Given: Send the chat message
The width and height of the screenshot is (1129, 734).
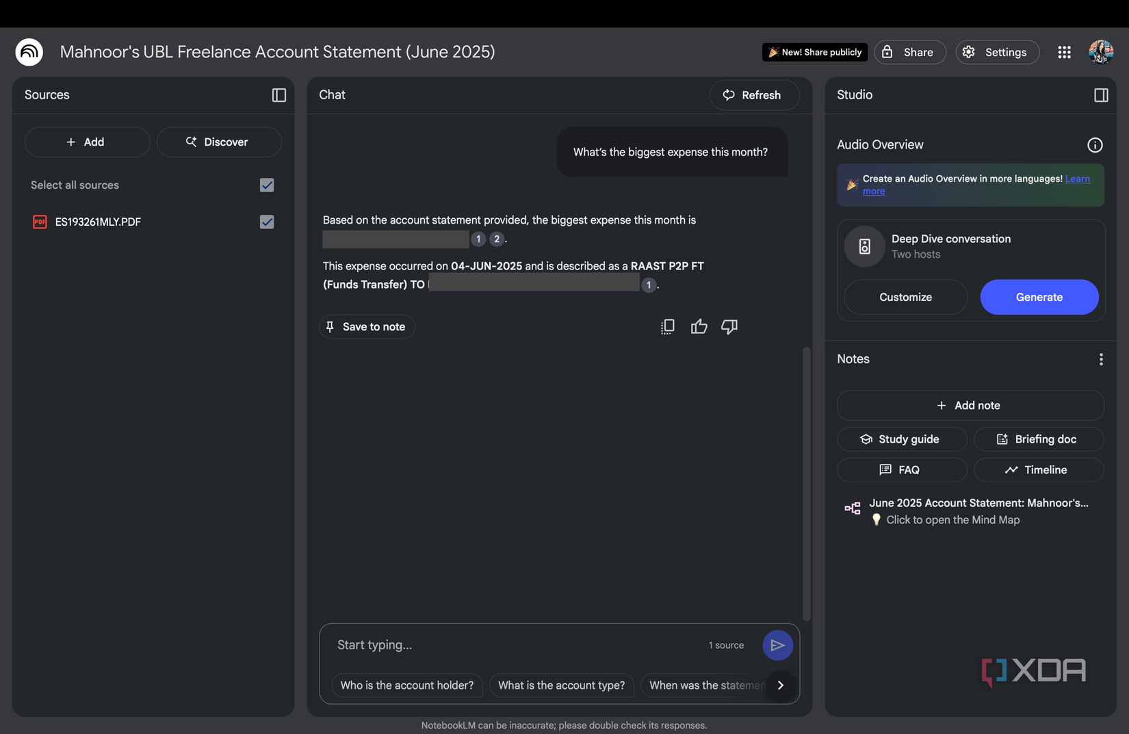Looking at the screenshot, I should [x=777, y=645].
